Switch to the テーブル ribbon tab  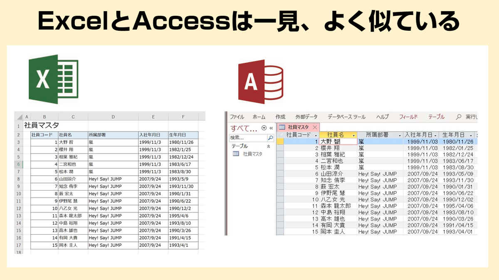pos(436,117)
